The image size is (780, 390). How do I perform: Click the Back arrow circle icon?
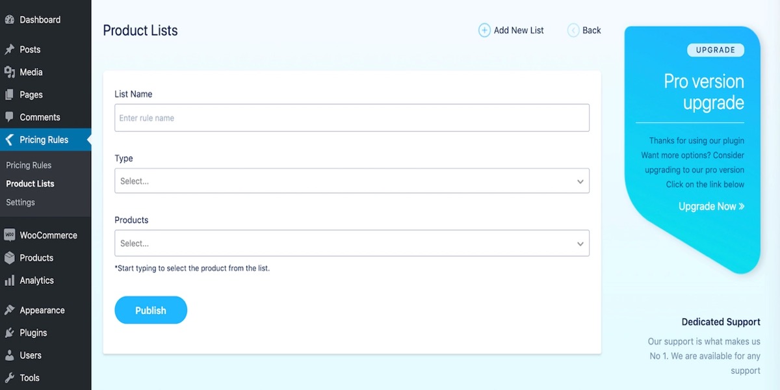(x=573, y=30)
